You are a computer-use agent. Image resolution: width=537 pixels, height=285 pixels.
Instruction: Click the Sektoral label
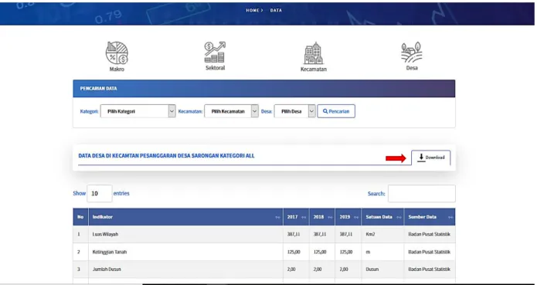(x=215, y=68)
